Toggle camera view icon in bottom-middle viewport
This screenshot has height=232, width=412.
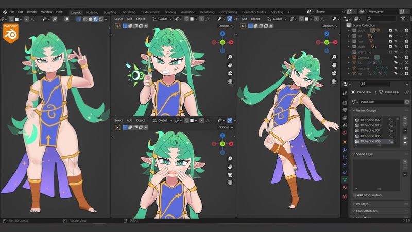[230, 175]
